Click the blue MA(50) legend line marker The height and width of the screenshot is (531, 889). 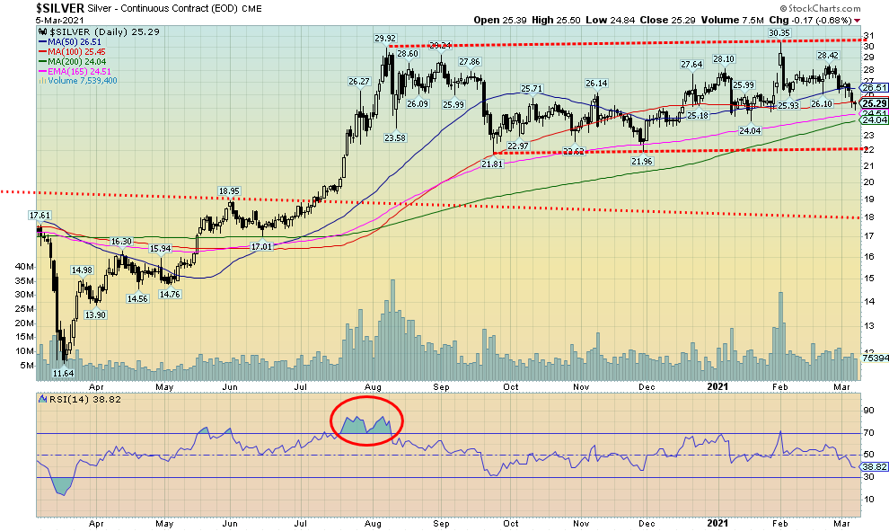(x=42, y=40)
